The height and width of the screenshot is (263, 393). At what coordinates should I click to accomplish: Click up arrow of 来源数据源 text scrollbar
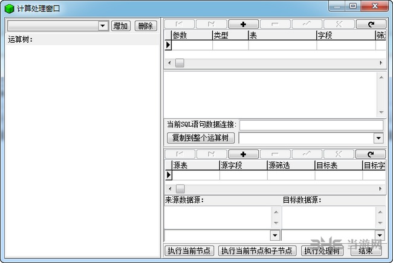(x=276, y=212)
